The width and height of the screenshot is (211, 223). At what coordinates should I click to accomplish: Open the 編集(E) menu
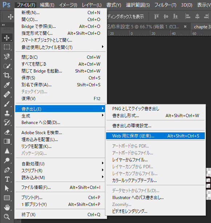point(47,5)
